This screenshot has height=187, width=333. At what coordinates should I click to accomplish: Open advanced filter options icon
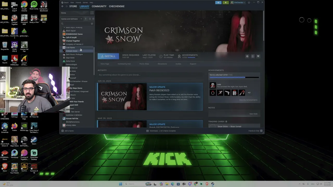pyautogui.click(x=92, y=24)
